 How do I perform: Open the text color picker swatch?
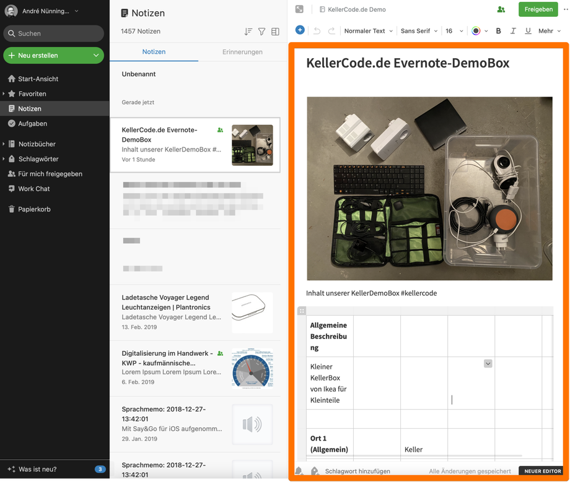pyautogui.click(x=476, y=31)
